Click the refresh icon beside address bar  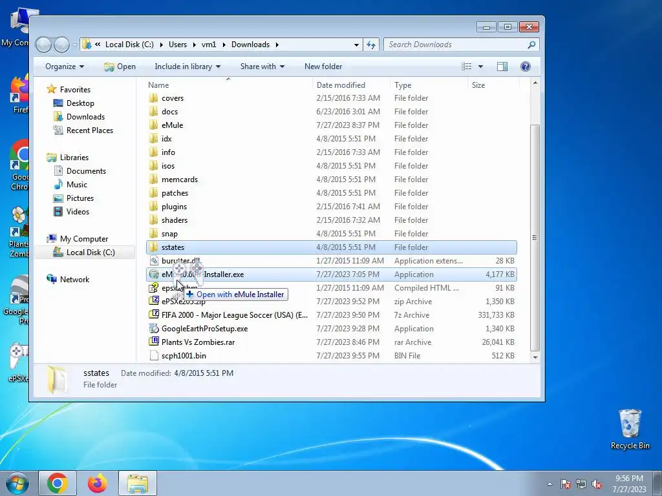[x=371, y=45]
